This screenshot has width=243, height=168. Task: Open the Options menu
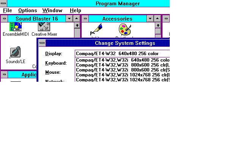tap(28, 11)
